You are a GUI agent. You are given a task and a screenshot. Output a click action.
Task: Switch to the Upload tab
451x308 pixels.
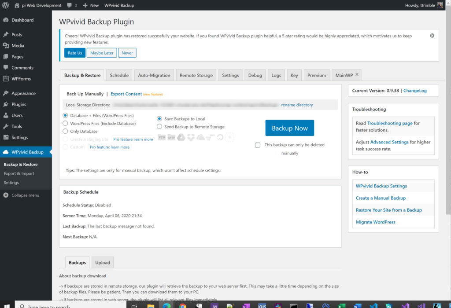click(102, 263)
